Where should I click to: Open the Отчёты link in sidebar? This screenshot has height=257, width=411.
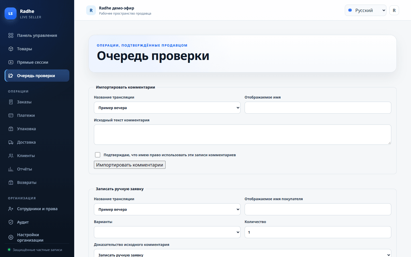(37, 169)
